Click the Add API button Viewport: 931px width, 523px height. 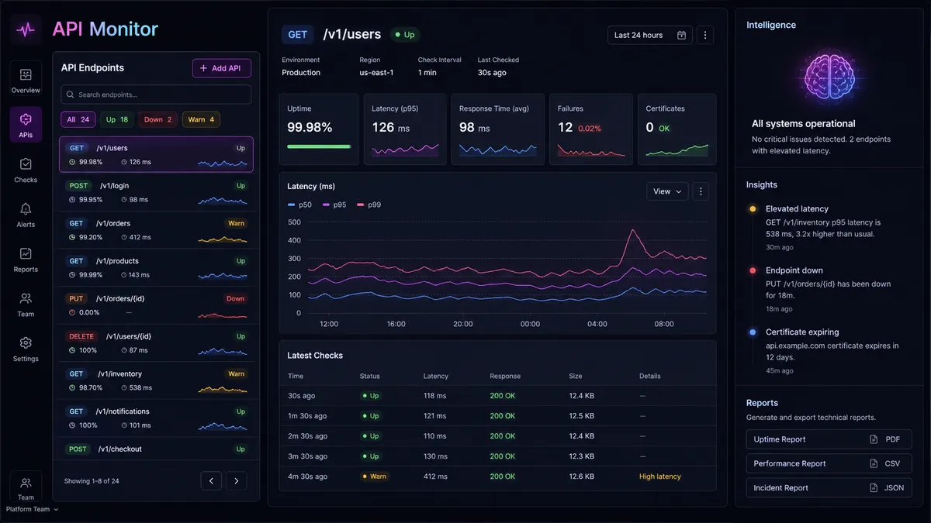(222, 68)
